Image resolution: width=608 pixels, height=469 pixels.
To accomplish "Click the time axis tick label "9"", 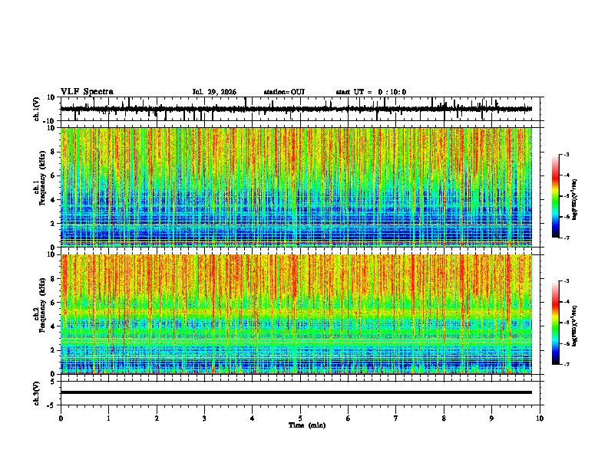I will [x=491, y=418].
